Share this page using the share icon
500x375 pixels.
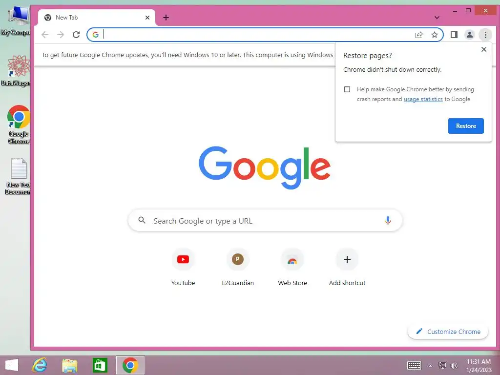pos(418,35)
